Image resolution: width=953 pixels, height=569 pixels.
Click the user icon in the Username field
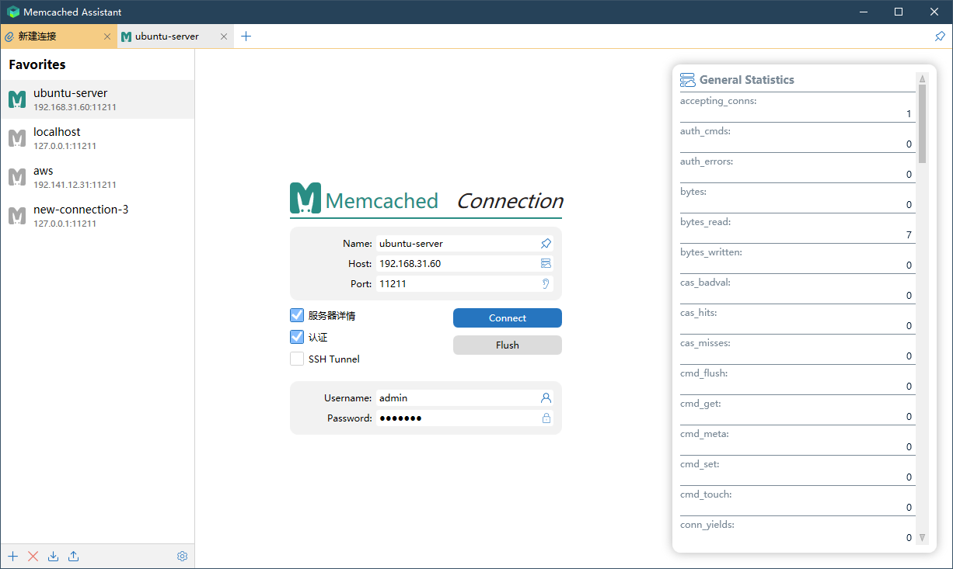tap(546, 398)
